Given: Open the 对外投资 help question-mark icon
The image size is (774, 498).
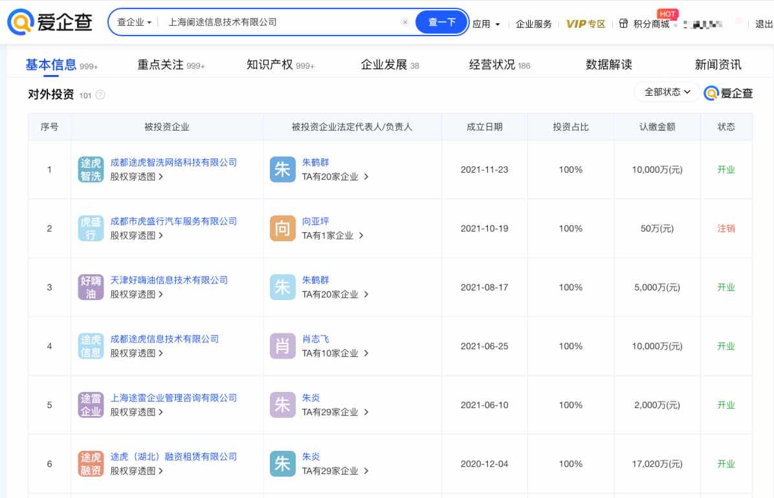Looking at the screenshot, I should pos(100,95).
